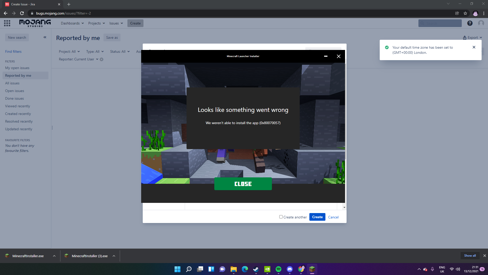The height and width of the screenshot is (275, 488).
Task: Select the Viewed recently filter
Action: click(18, 106)
